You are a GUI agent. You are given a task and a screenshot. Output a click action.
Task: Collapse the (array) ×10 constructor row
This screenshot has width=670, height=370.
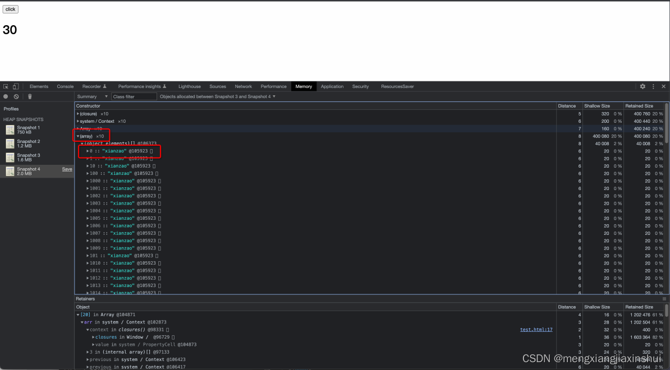point(78,136)
